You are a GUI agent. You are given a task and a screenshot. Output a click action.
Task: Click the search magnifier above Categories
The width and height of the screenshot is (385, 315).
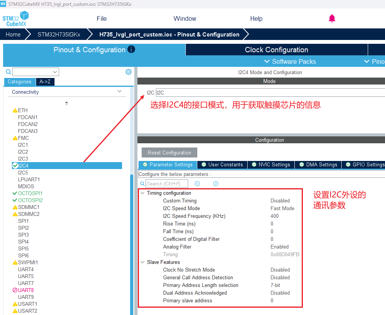[8, 72]
